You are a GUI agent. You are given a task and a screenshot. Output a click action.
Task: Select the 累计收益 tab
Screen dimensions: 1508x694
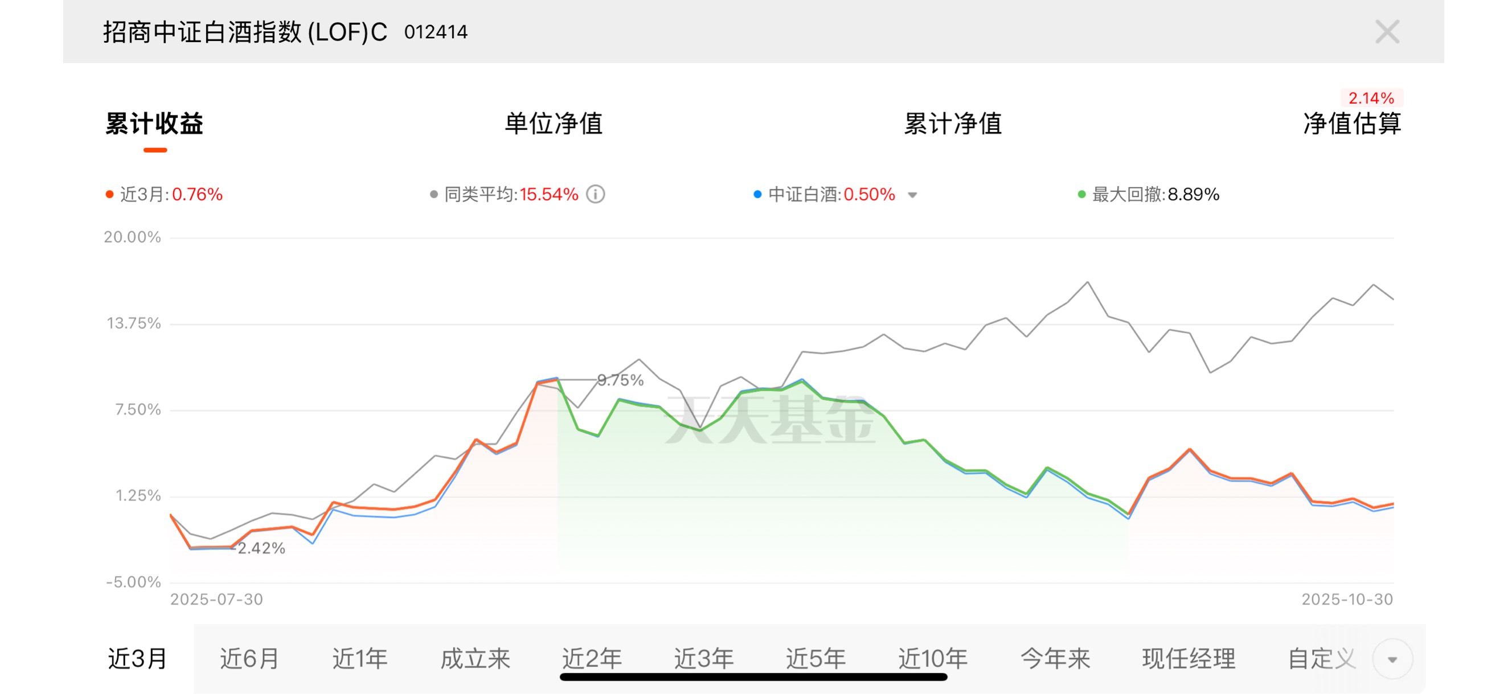154,124
